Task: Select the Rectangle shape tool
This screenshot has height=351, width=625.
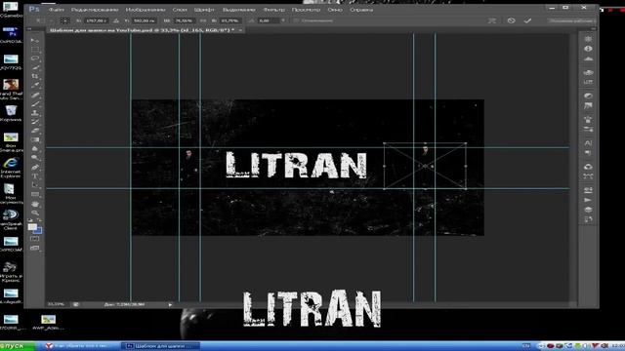Action: click(x=35, y=195)
